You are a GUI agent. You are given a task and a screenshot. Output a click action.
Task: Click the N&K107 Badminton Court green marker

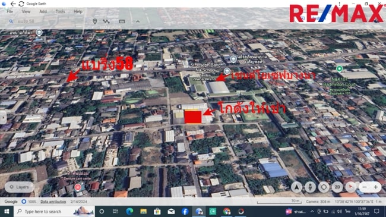click(x=339, y=69)
